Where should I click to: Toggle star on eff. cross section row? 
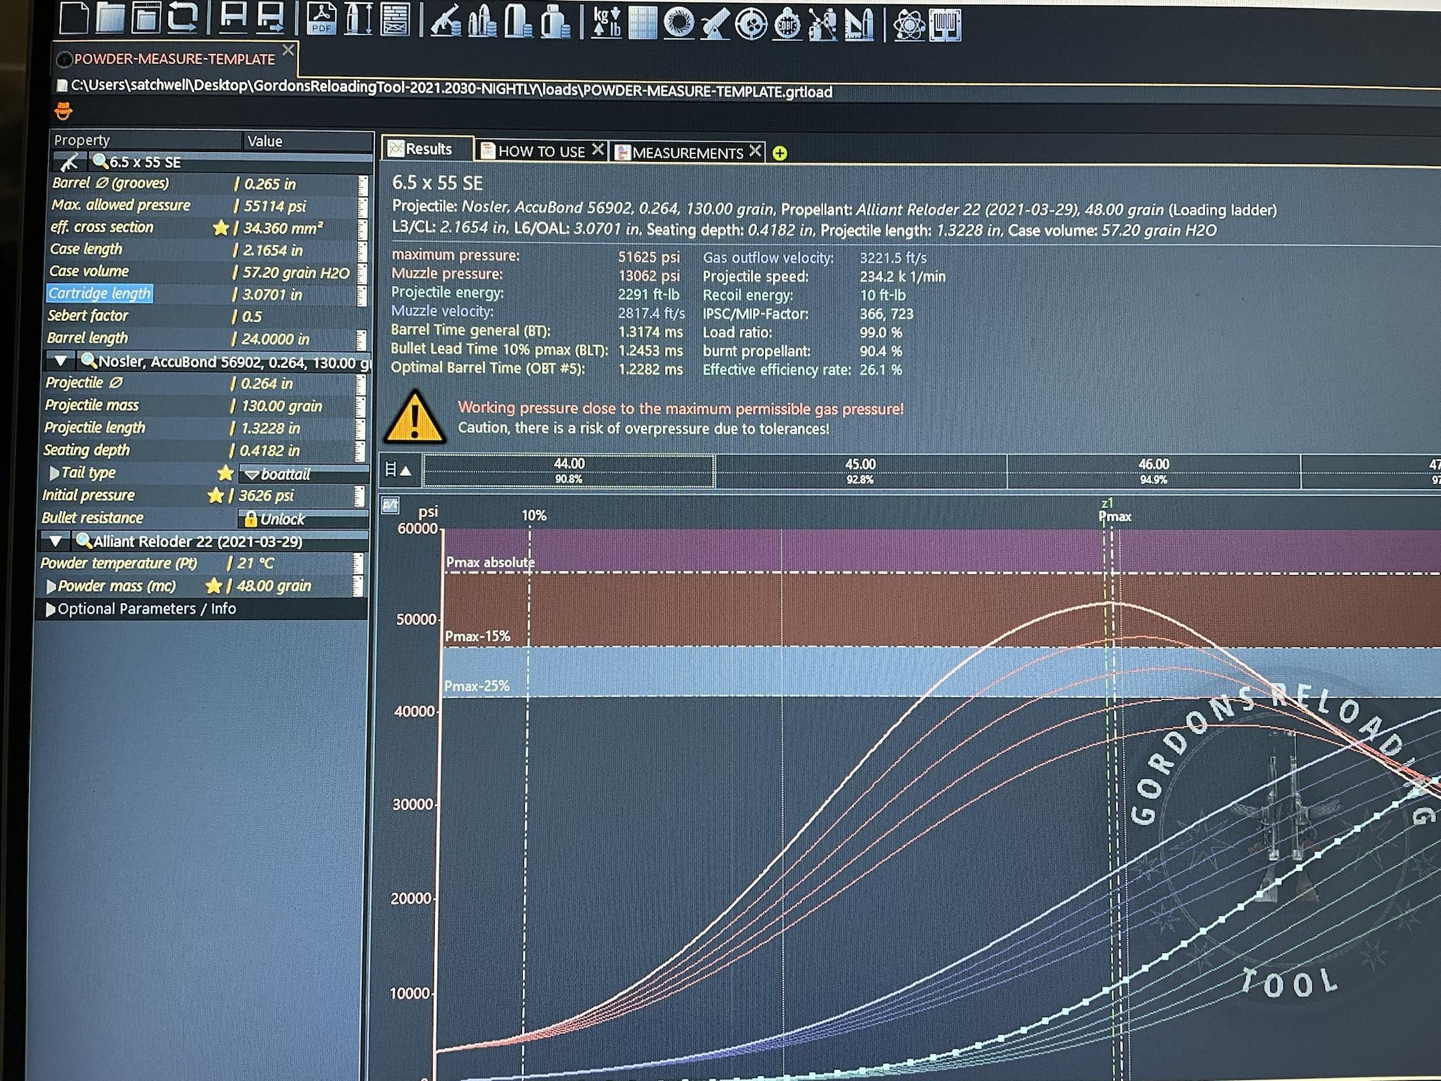(220, 227)
